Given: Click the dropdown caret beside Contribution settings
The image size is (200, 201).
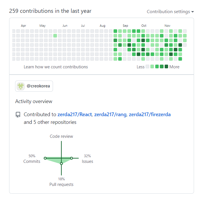Looking at the screenshot, I should pos(192,12).
